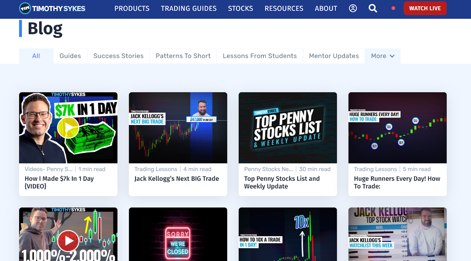Open the PRODUCTS menu
The width and height of the screenshot is (471, 261).
click(132, 9)
